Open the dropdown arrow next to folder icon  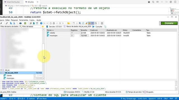click(71, 23)
